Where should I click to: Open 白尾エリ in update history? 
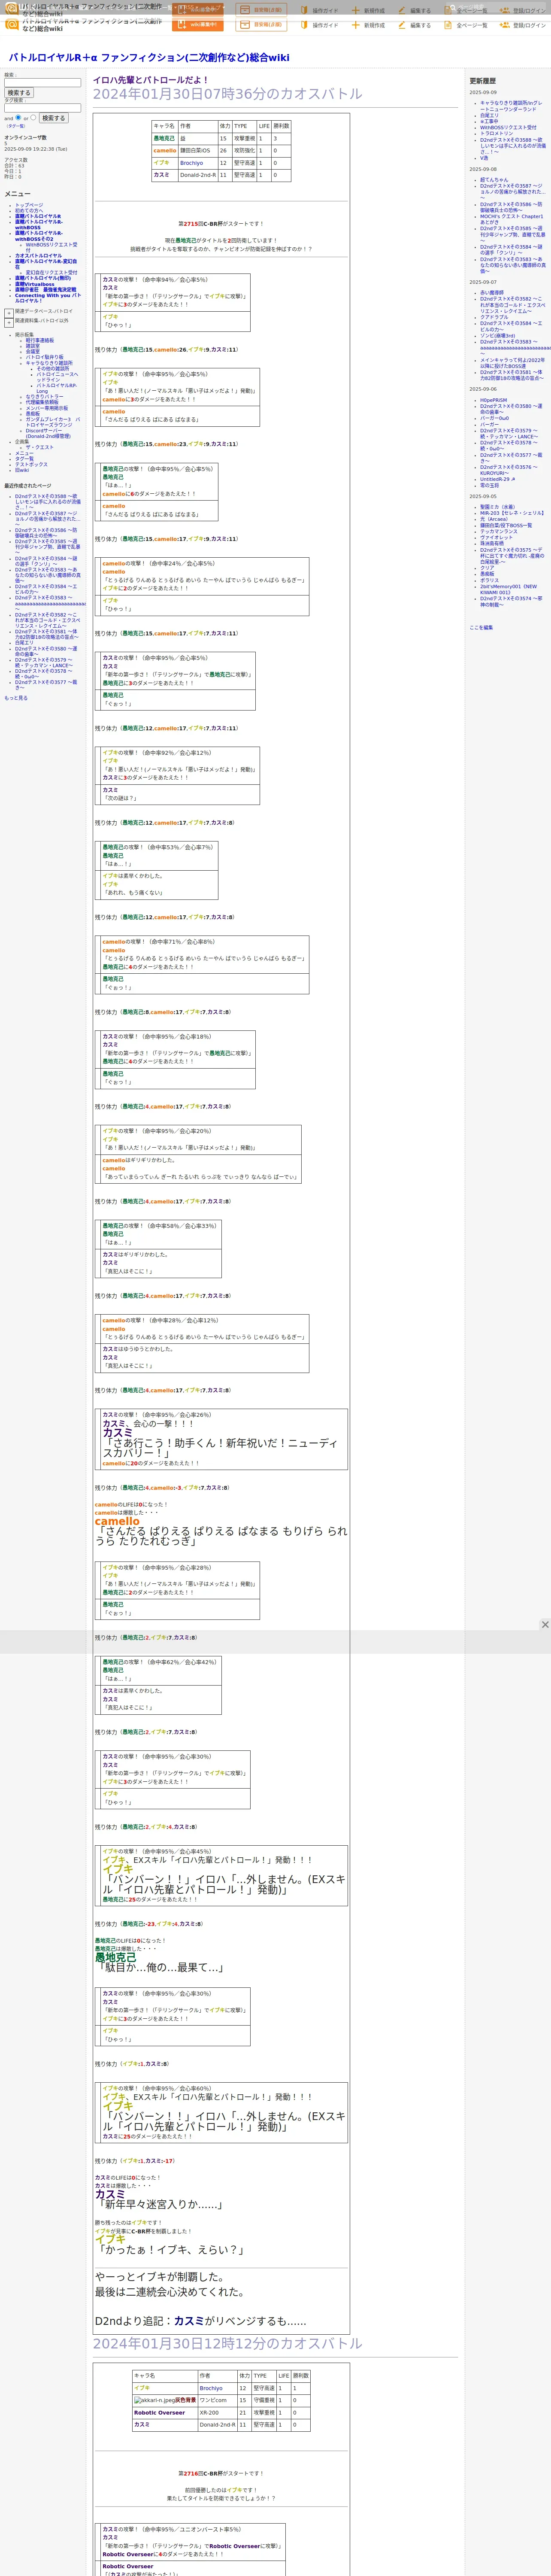click(489, 115)
